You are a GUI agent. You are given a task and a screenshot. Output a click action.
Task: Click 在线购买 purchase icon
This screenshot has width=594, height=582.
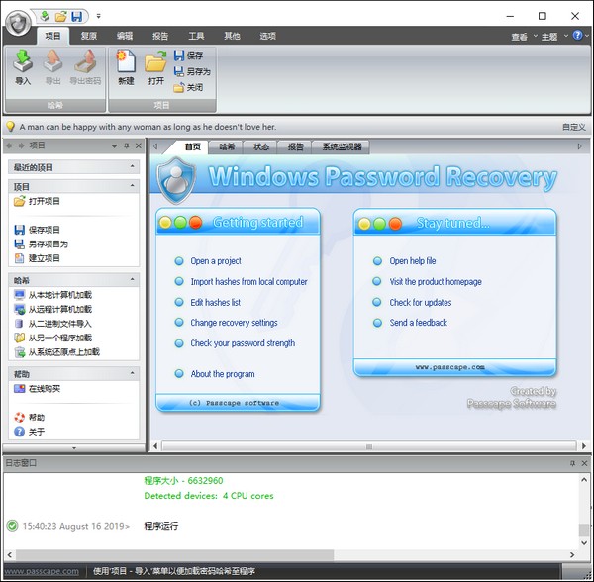click(x=19, y=389)
